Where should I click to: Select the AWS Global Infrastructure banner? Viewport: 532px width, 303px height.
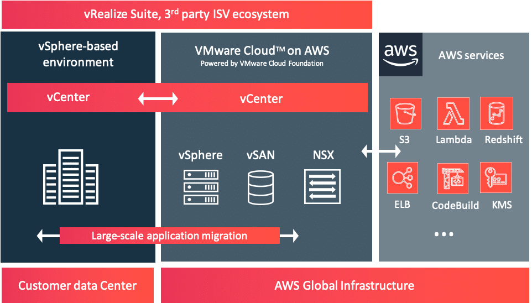[344, 286]
